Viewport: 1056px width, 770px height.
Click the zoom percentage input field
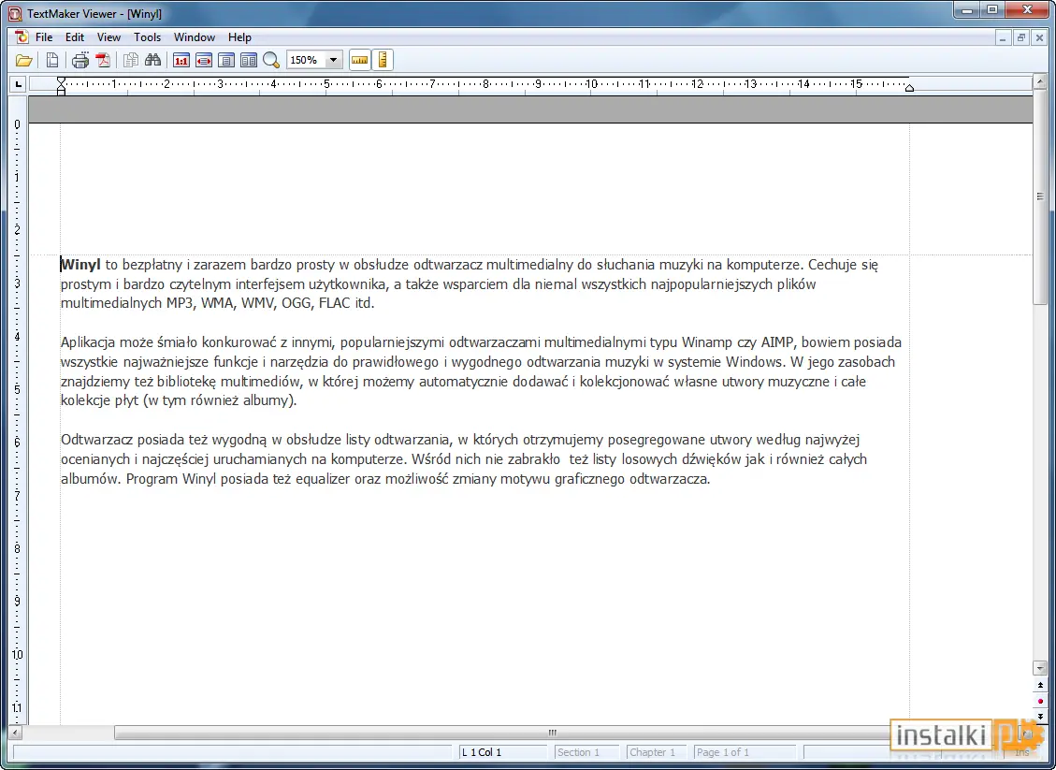(307, 61)
